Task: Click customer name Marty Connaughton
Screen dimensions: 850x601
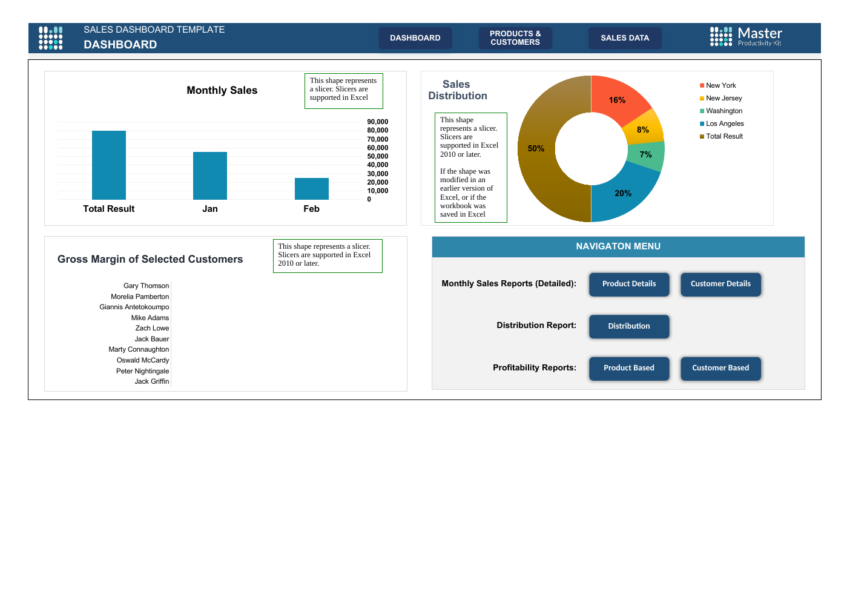Action: point(139,349)
